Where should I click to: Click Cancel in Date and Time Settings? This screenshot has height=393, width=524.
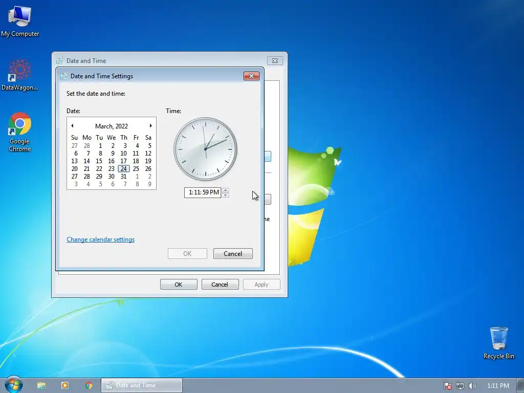point(233,253)
